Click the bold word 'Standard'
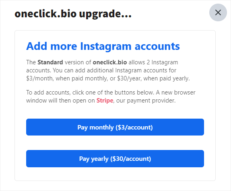Screen dimensions: 231x191 click(50, 62)
